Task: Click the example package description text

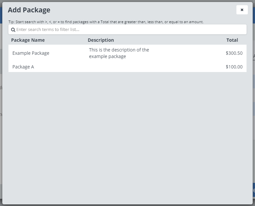Action: (x=119, y=53)
